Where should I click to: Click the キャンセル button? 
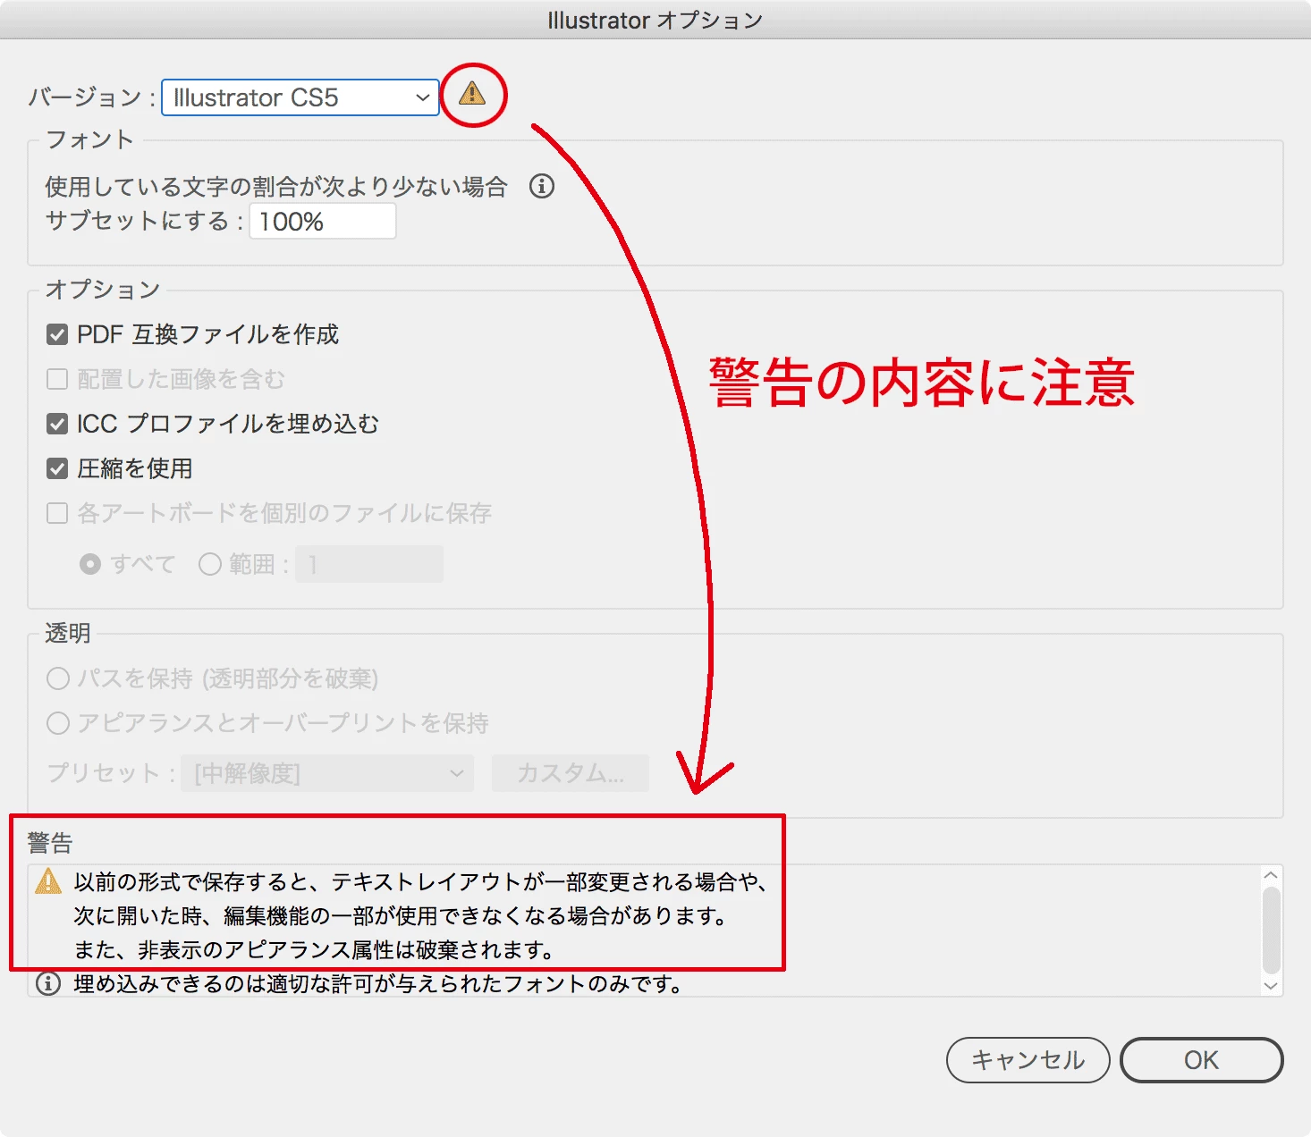(1028, 1060)
